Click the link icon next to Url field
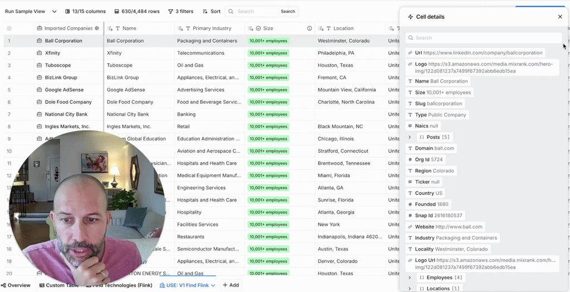 pyautogui.click(x=410, y=53)
